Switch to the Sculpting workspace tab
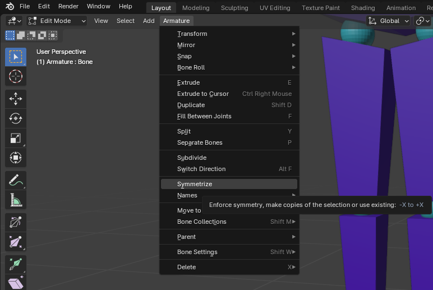433x290 pixels. tap(234, 8)
